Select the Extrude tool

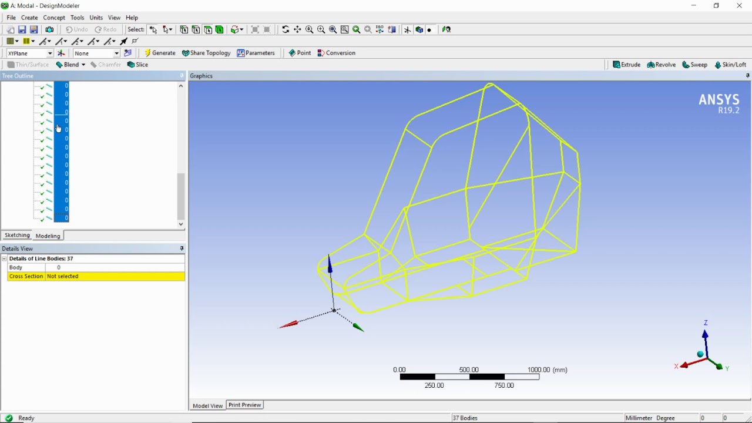pos(626,65)
